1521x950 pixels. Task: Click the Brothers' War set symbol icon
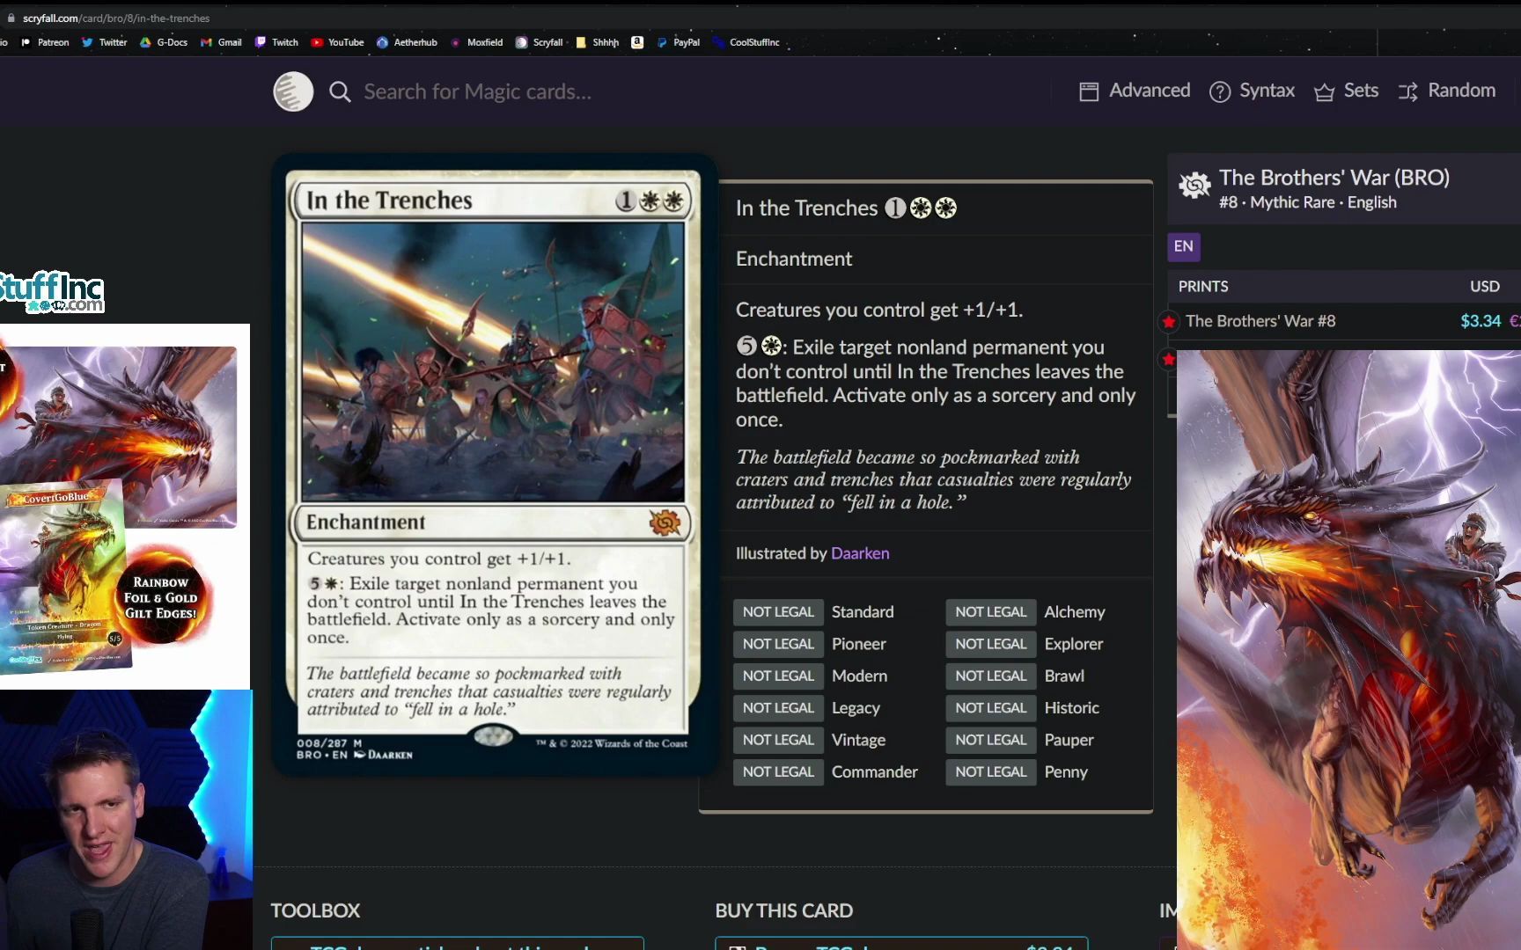[x=1194, y=186]
